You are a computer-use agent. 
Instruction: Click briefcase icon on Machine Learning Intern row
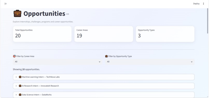(x=20, y=77)
